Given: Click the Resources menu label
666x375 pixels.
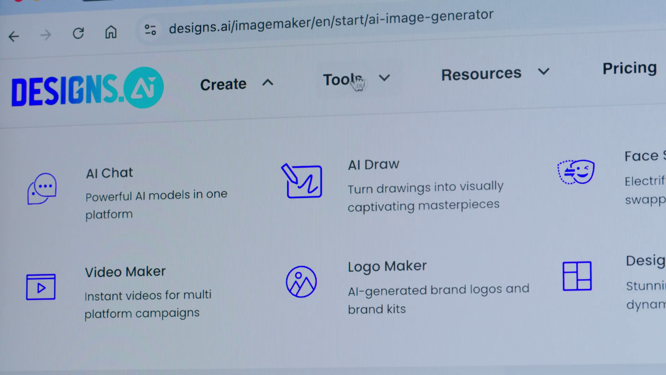Looking at the screenshot, I should click(481, 74).
